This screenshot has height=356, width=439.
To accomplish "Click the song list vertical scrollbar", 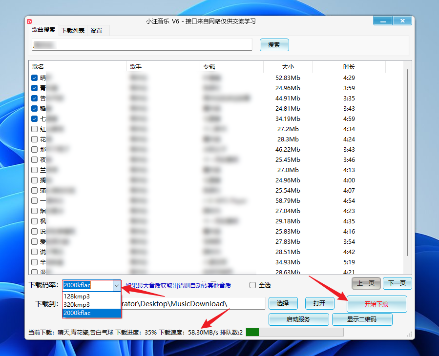I will pyautogui.click(x=407, y=162).
